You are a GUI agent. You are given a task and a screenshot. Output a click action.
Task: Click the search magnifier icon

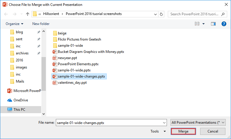click(x=223, y=14)
